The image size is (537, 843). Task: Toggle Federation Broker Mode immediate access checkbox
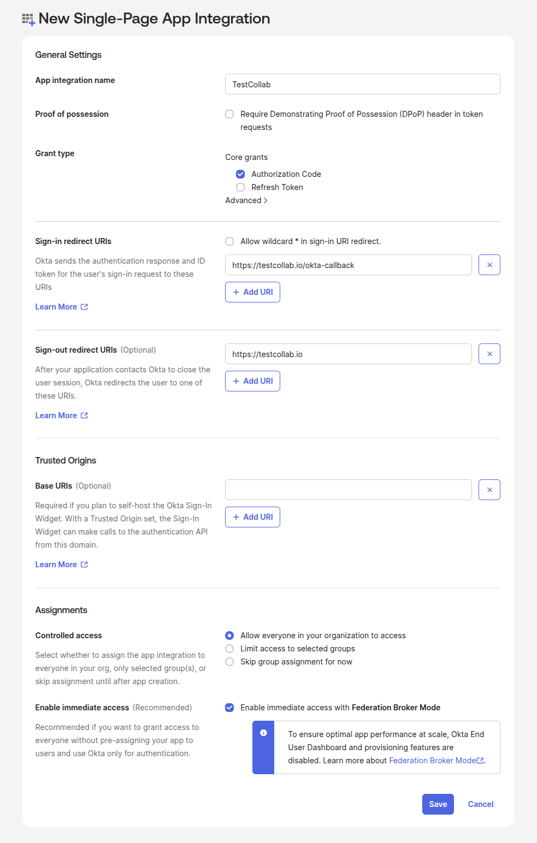click(229, 708)
